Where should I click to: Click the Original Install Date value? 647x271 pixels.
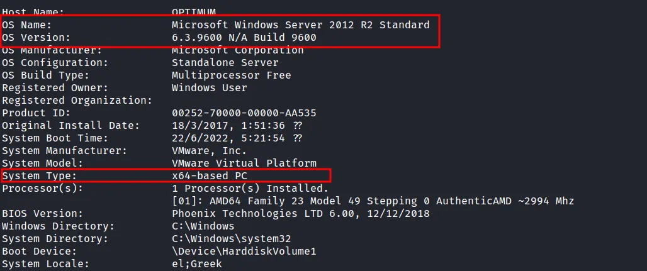(x=237, y=126)
